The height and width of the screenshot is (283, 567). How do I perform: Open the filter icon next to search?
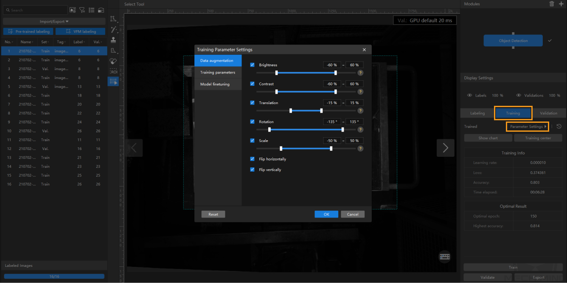pos(82,10)
